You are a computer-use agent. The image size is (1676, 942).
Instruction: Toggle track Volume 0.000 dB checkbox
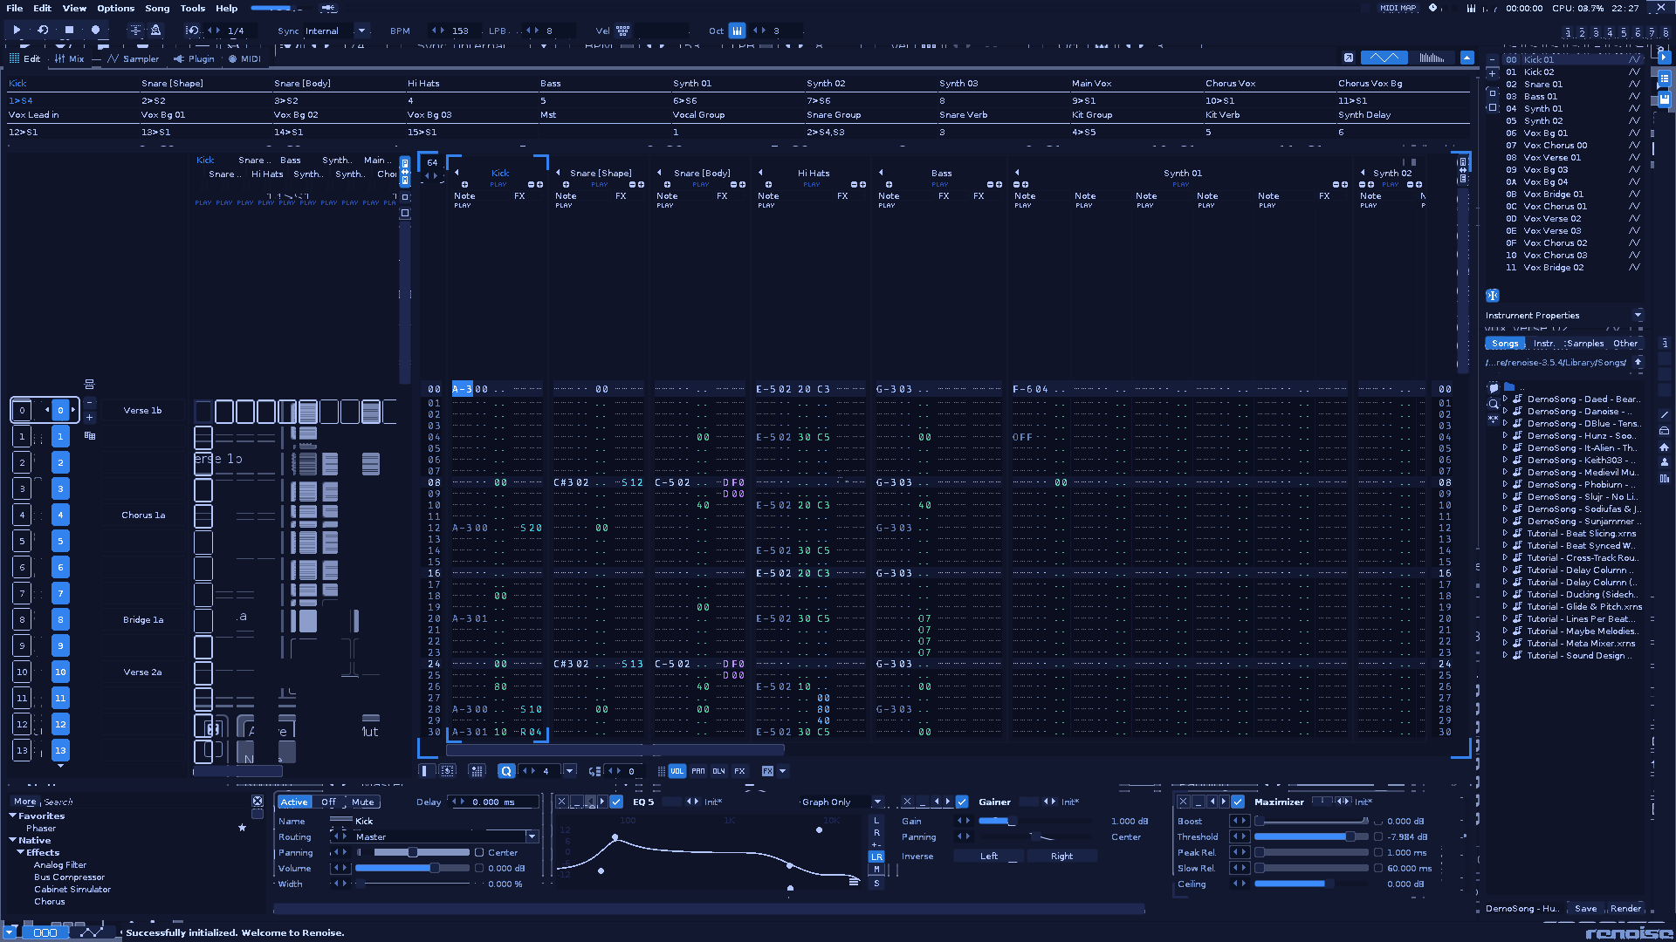[479, 868]
